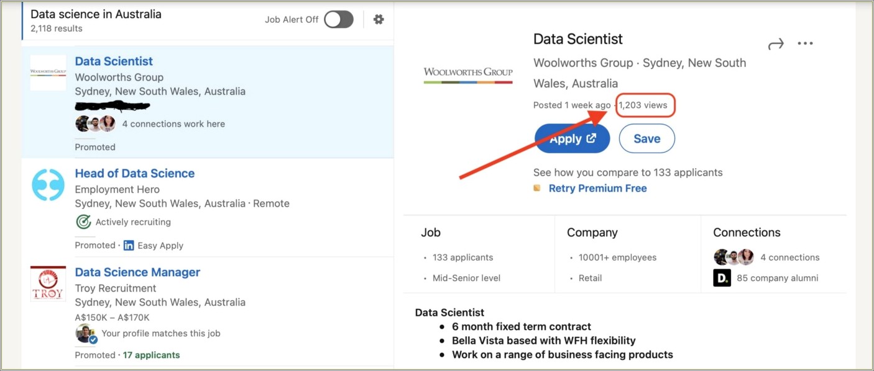Click the LinkedIn Easy Apply icon
Screen dimensions: 874x371
[x=129, y=245]
